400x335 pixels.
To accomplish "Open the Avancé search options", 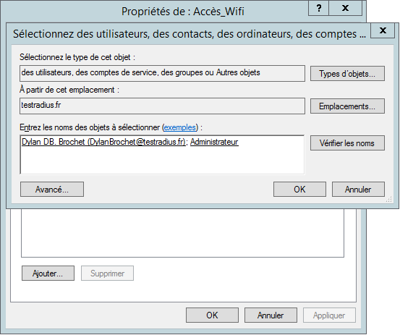I will tap(52, 190).
